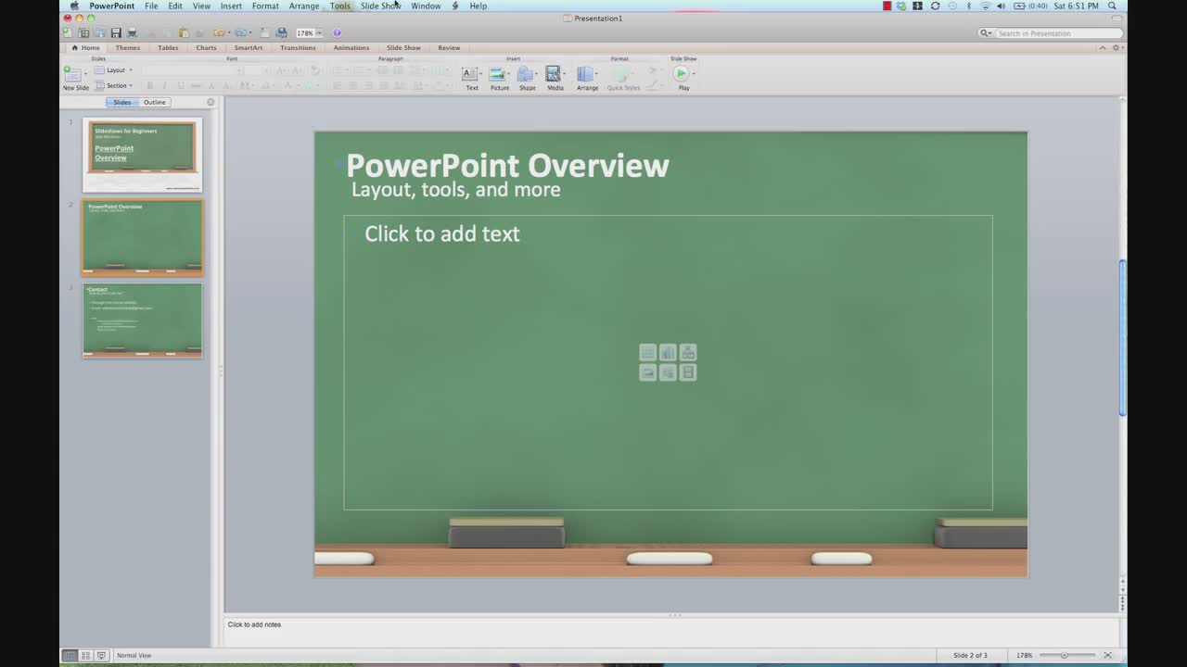Image resolution: width=1187 pixels, height=667 pixels.
Task: Open the Media dropdown arrow
Action: click(x=565, y=74)
